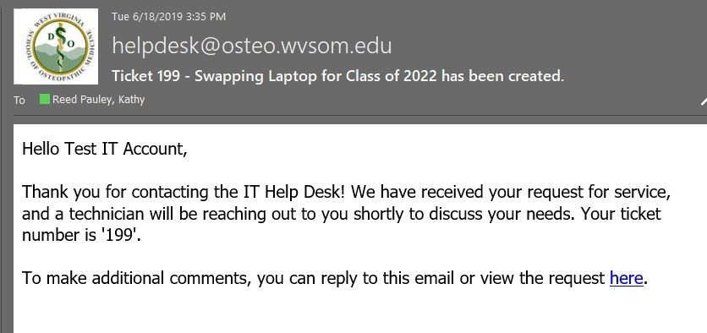707x333 pixels.
Task: Expand the message header with the edge chevron
Action: tap(704, 101)
